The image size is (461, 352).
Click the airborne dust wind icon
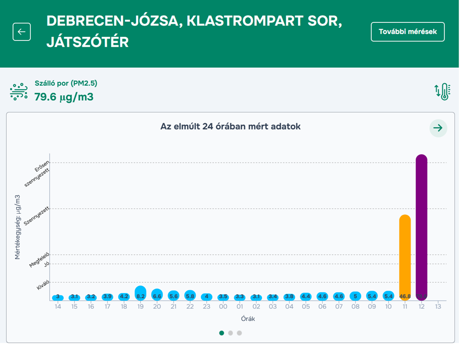pyautogui.click(x=19, y=92)
